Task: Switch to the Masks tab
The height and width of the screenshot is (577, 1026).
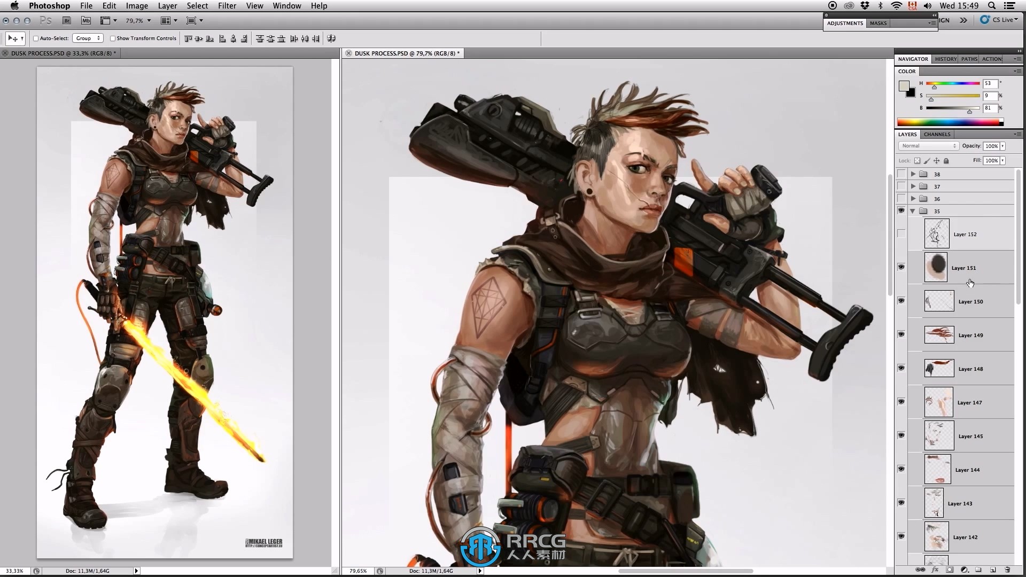Action: click(x=878, y=24)
